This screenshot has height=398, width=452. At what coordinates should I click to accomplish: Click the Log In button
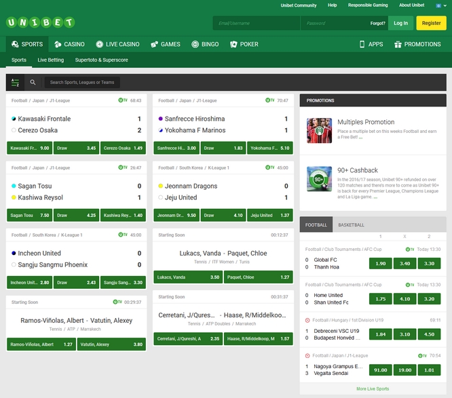tap(400, 23)
